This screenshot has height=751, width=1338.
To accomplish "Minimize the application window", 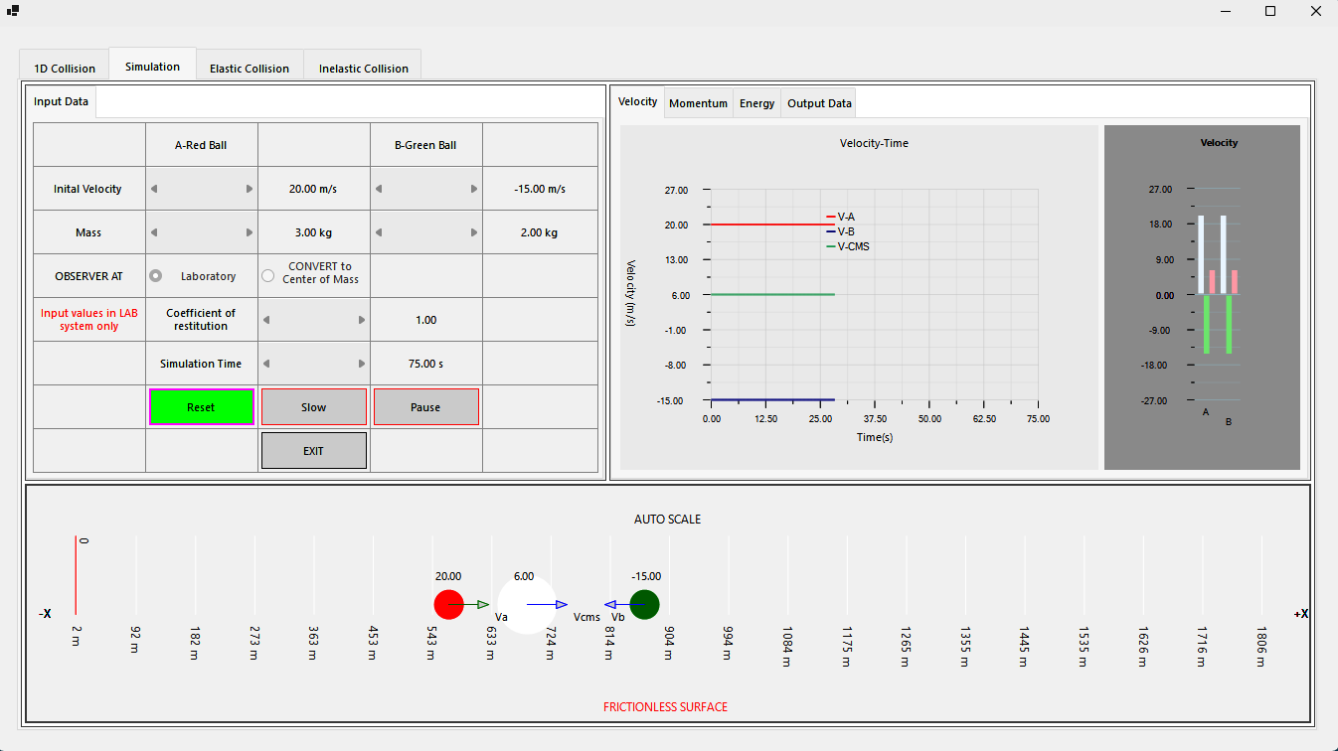I will pyautogui.click(x=1225, y=11).
